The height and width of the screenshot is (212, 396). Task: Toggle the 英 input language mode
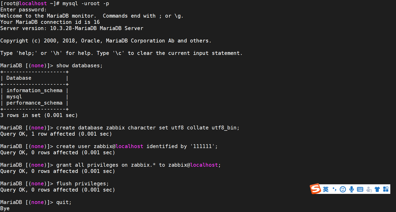point(326,189)
